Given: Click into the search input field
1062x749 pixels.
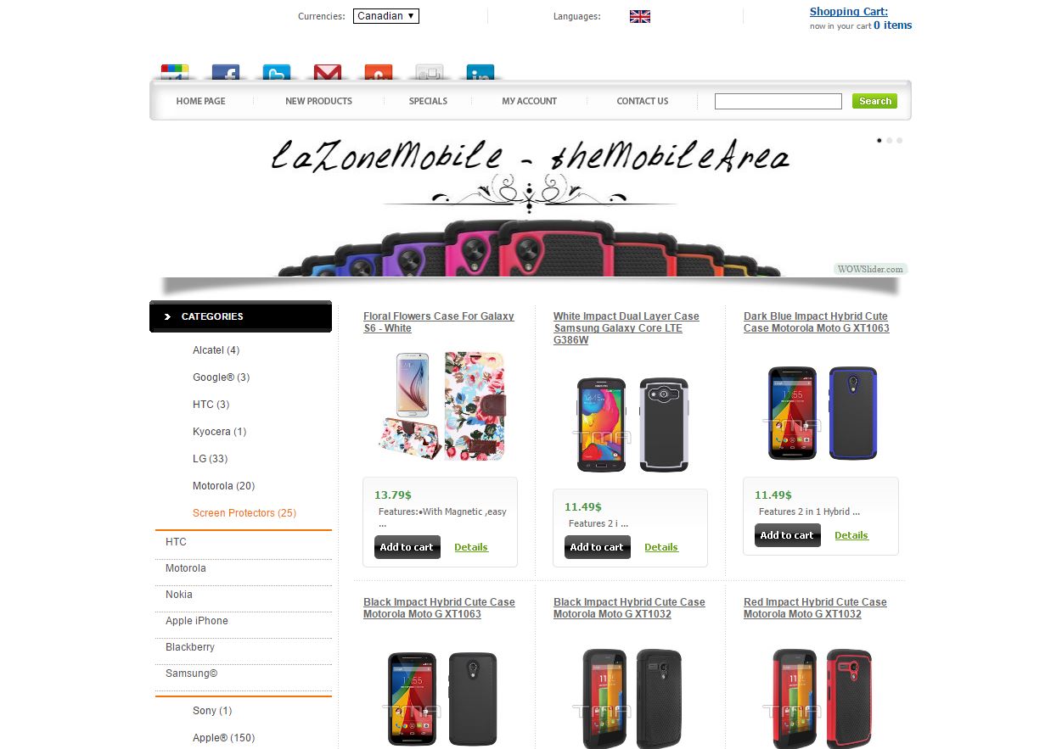Looking at the screenshot, I should [778, 102].
